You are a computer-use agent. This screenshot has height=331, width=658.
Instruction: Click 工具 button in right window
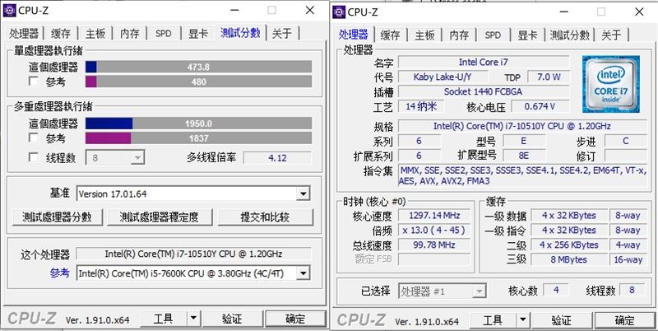493,320
